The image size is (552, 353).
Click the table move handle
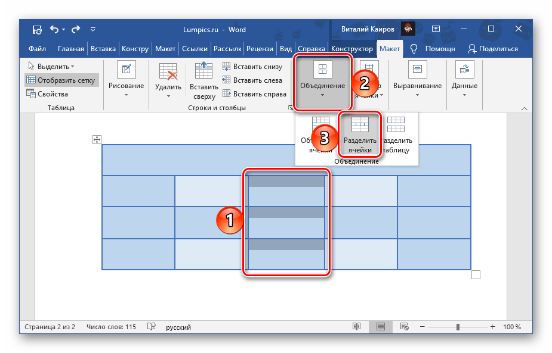coord(97,140)
